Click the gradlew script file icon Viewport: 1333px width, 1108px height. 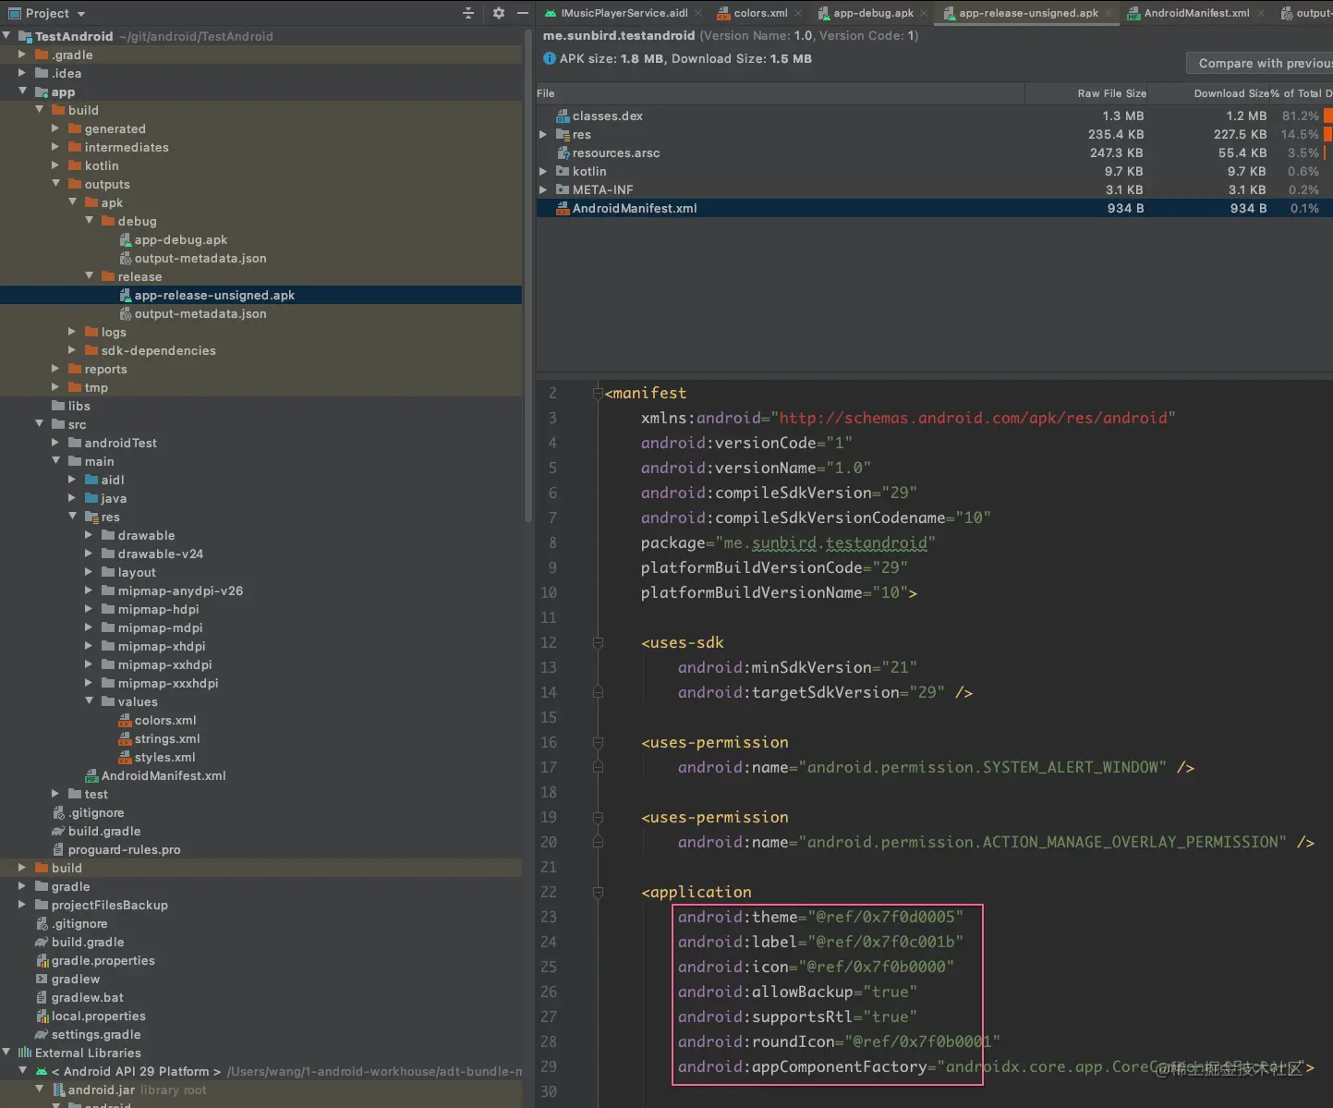[x=42, y=979]
